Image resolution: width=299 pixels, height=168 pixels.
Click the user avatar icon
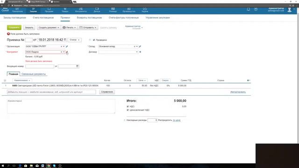click(290, 10)
